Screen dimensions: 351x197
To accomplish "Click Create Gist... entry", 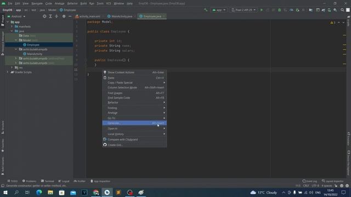I will [134, 145].
